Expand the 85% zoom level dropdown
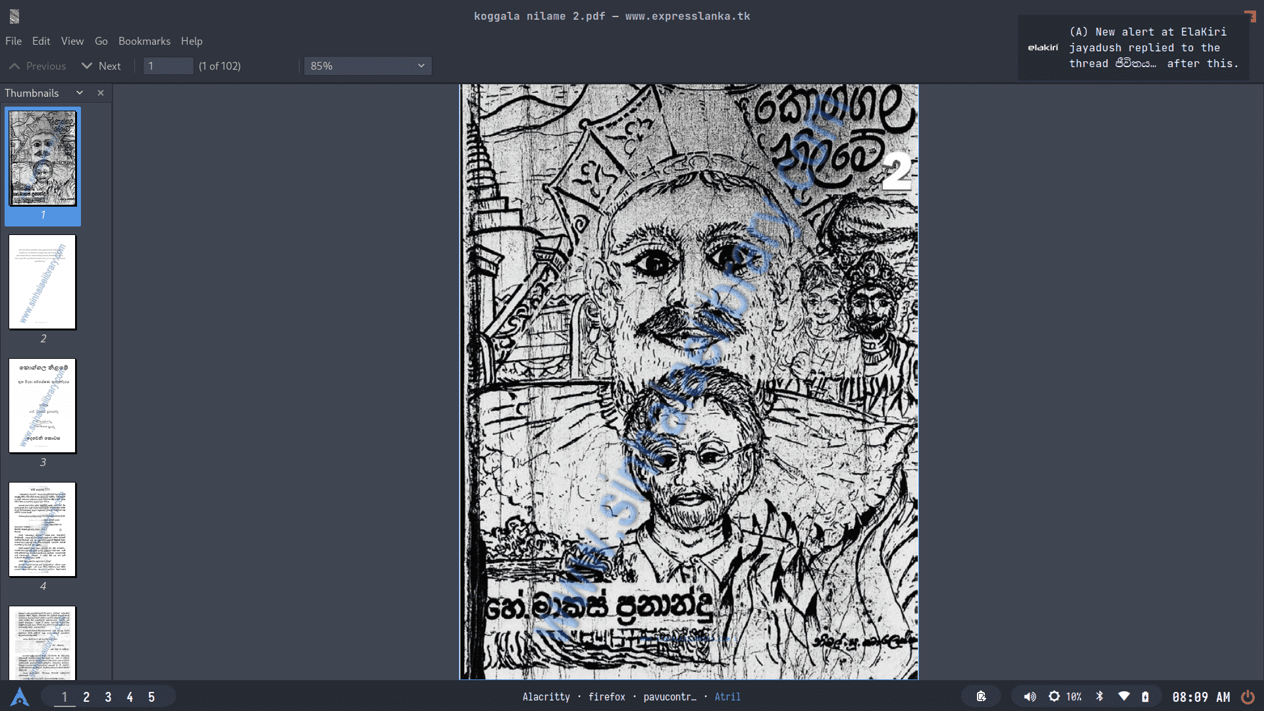Viewport: 1264px width, 711px height. coord(367,66)
